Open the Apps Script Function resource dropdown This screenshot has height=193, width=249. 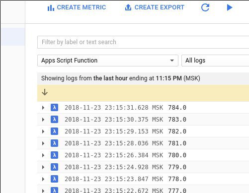pos(108,61)
